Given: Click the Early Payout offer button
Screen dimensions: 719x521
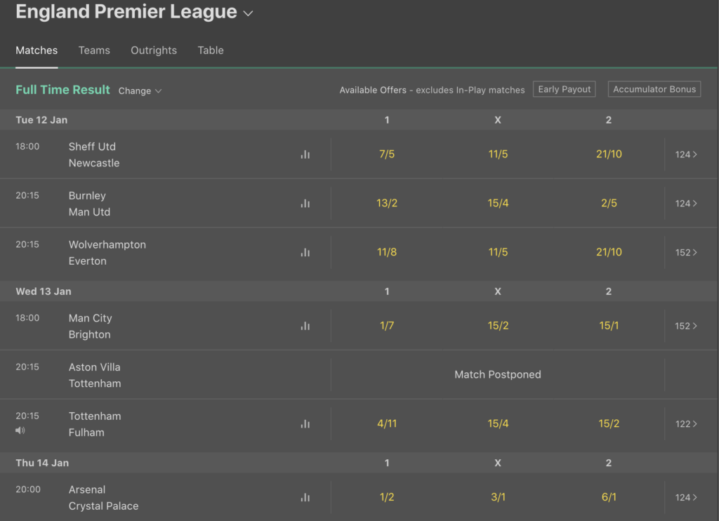Looking at the screenshot, I should tap(564, 89).
